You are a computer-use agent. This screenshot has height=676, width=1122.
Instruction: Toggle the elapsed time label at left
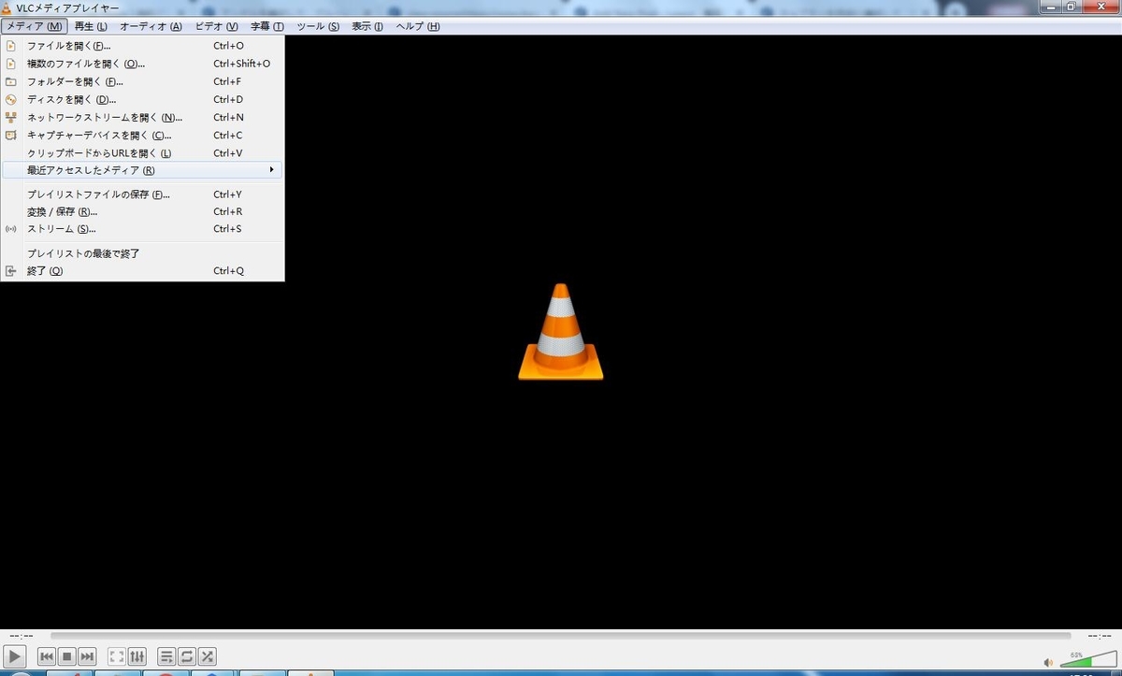pyautogui.click(x=21, y=635)
